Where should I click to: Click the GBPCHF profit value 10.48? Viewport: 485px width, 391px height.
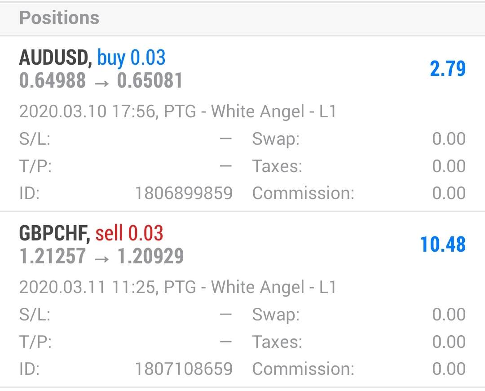(443, 245)
